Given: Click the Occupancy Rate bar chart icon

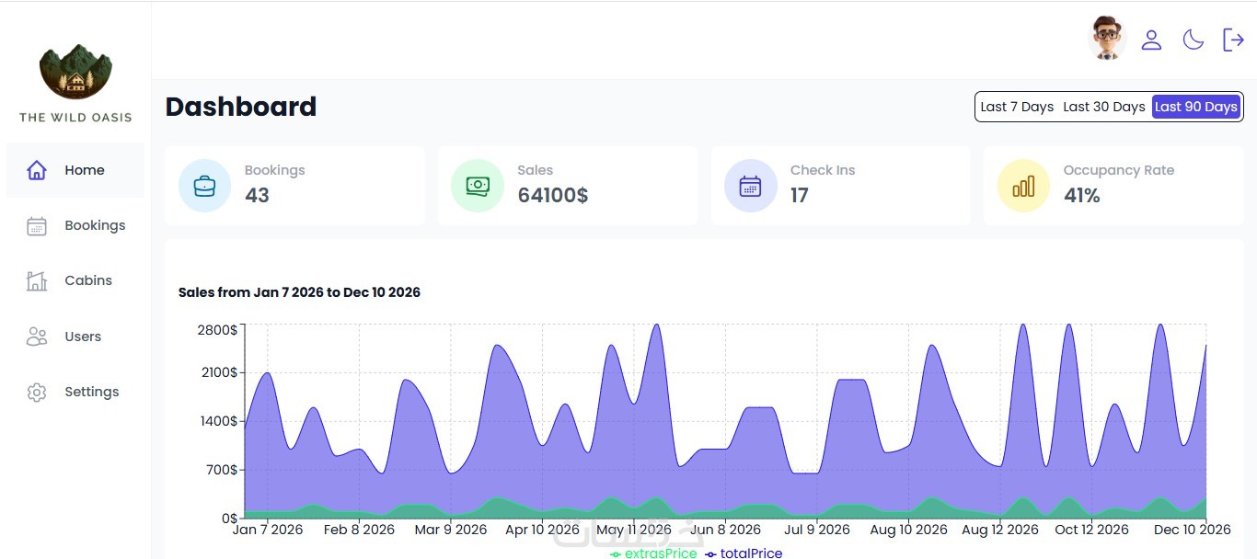Looking at the screenshot, I should tap(1023, 186).
